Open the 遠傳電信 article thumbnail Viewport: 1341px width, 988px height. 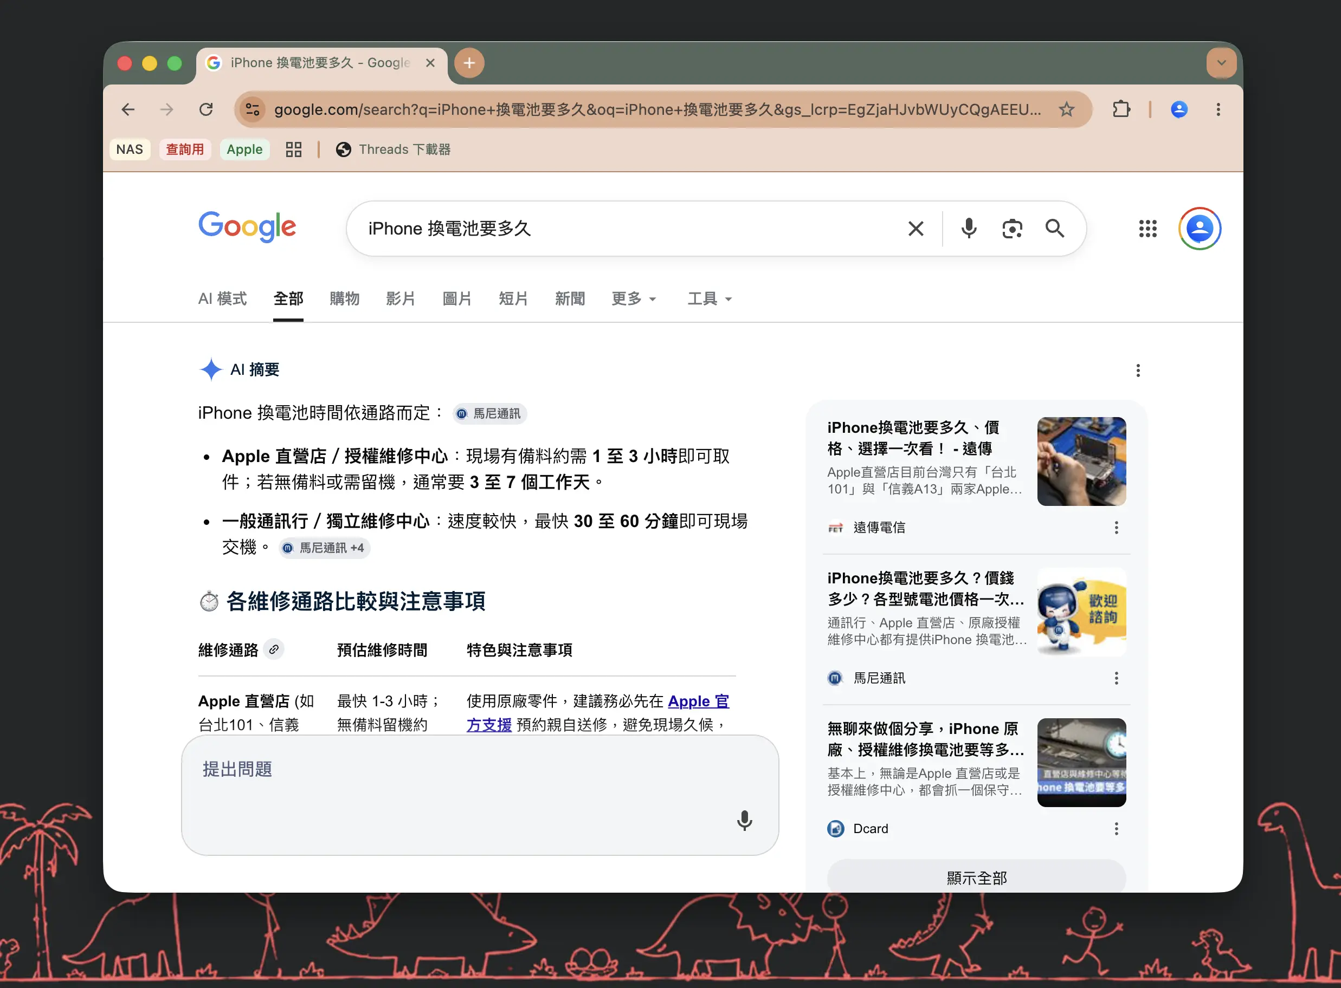[1081, 461]
